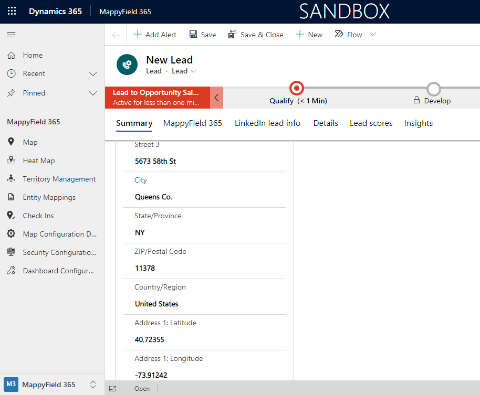Click MappyField 365 in the top bar
The height and width of the screenshot is (395, 480).
pyautogui.click(x=125, y=12)
